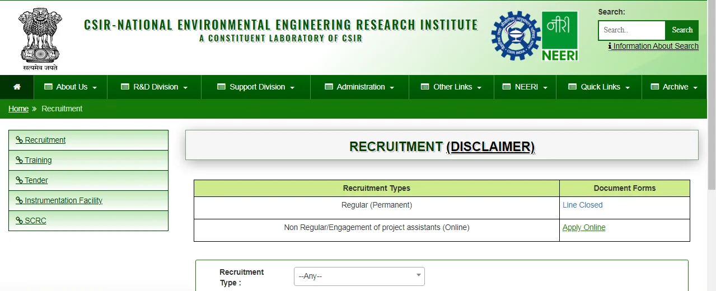Image resolution: width=716 pixels, height=291 pixels.
Task: Click the info icon near Information About Search
Action: point(610,46)
